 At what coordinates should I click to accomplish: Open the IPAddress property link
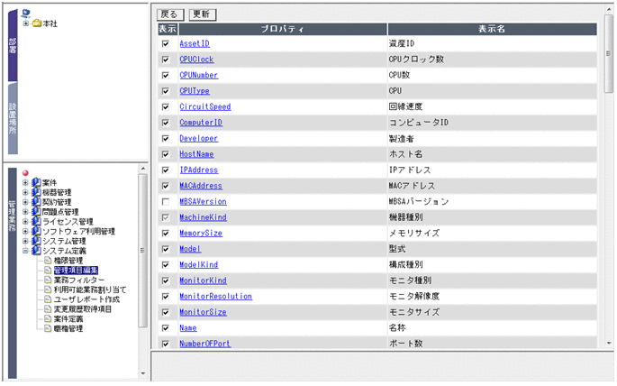[198, 170]
